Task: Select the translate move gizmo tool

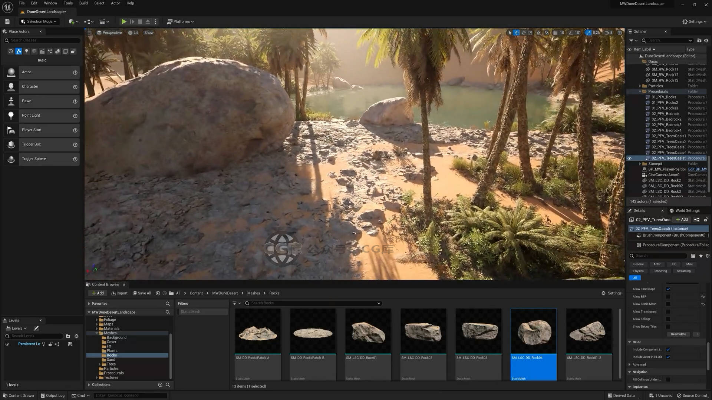Action: (517, 33)
